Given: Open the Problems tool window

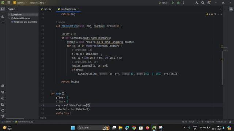Looking at the screenshot, I should pos(3,110).
